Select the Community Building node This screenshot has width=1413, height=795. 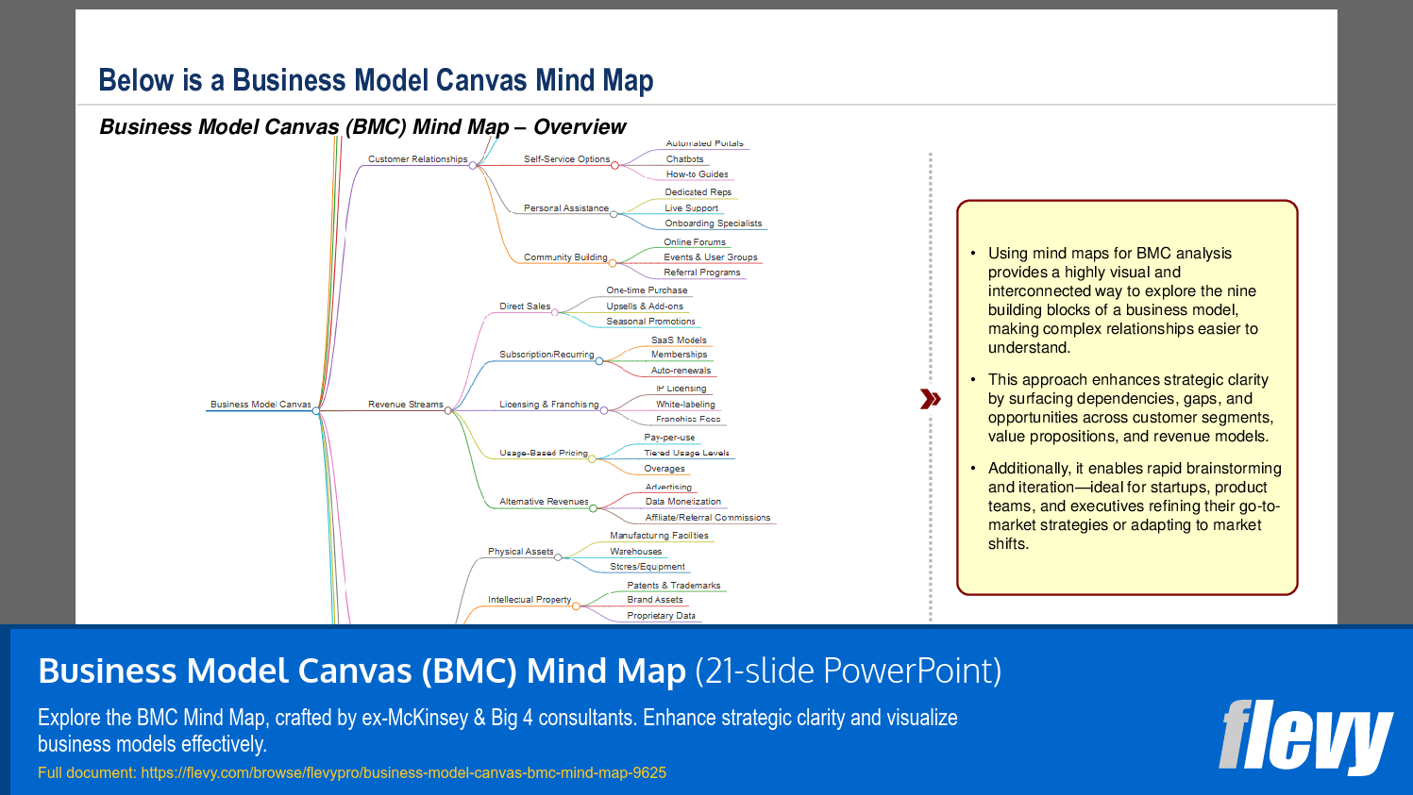click(565, 257)
